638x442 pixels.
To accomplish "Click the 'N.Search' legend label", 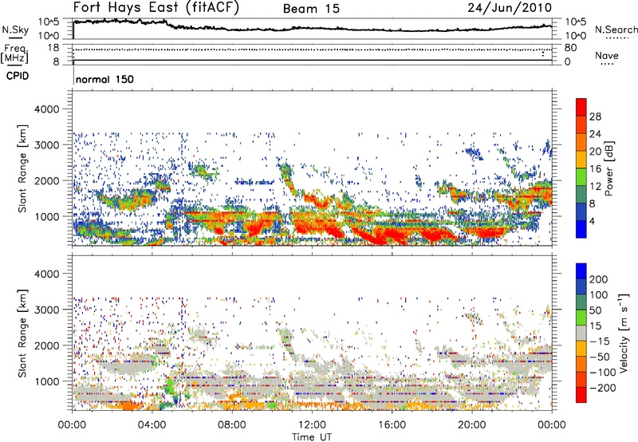I will (616, 30).
